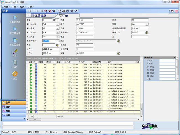Click the plain funnel filter icon

click(x=76, y=11)
